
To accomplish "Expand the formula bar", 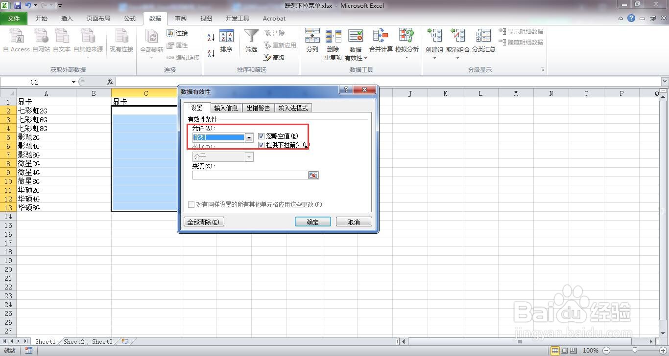I will click(x=665, y=82).
